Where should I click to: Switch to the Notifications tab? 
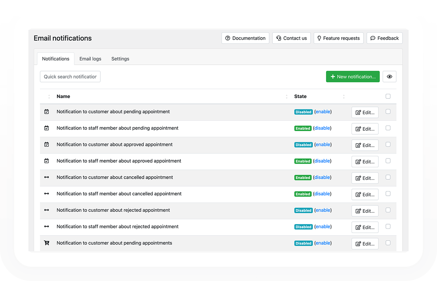click(x=56, y=59)
